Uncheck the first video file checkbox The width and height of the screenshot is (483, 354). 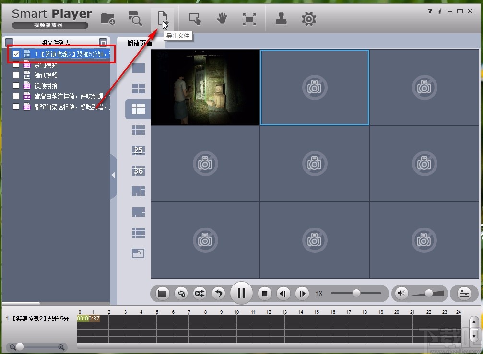point(16,54)
